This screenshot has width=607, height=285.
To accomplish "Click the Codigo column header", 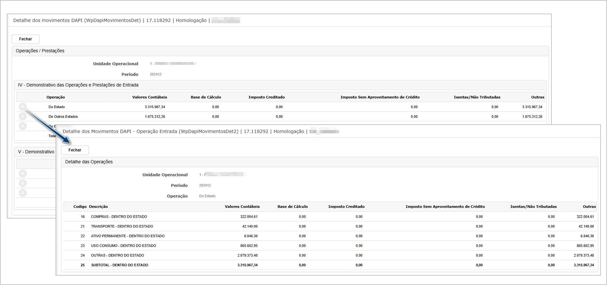I will pyautogui.click(x=80, y=207).
